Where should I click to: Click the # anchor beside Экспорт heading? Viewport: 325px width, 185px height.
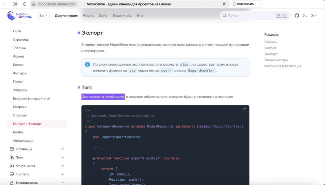(x=79, y=33)
